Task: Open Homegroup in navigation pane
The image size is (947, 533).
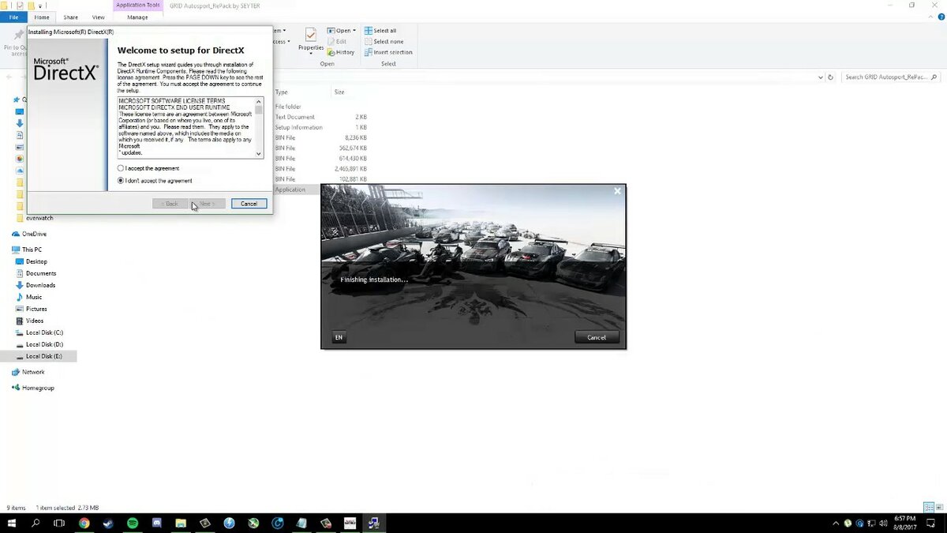Action: (x=33, y=388)
